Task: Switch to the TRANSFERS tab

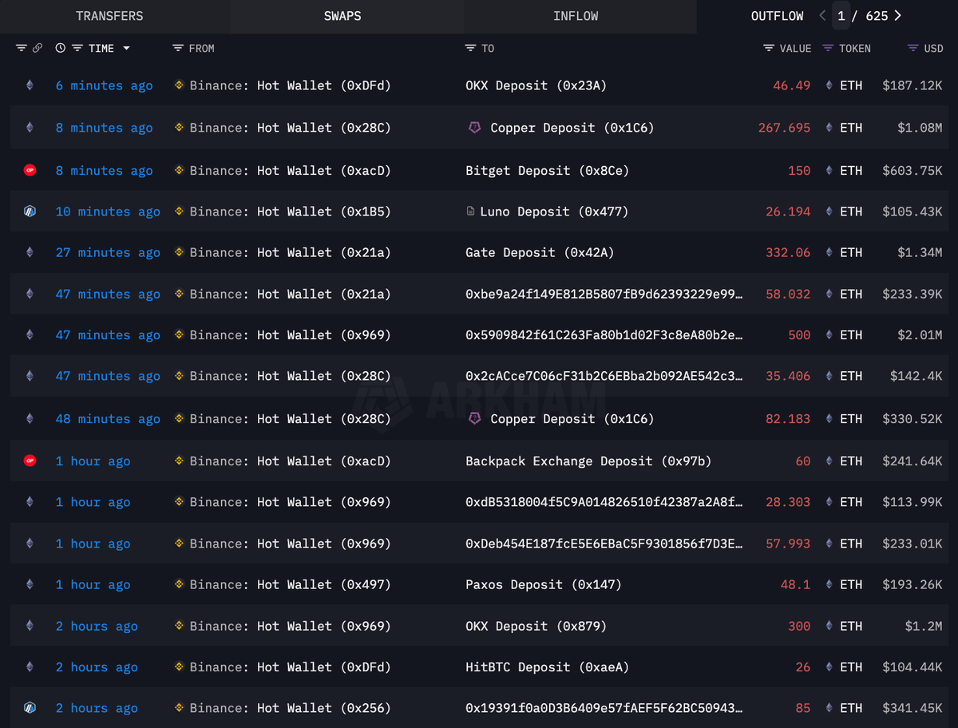Action: pos(109,16)
